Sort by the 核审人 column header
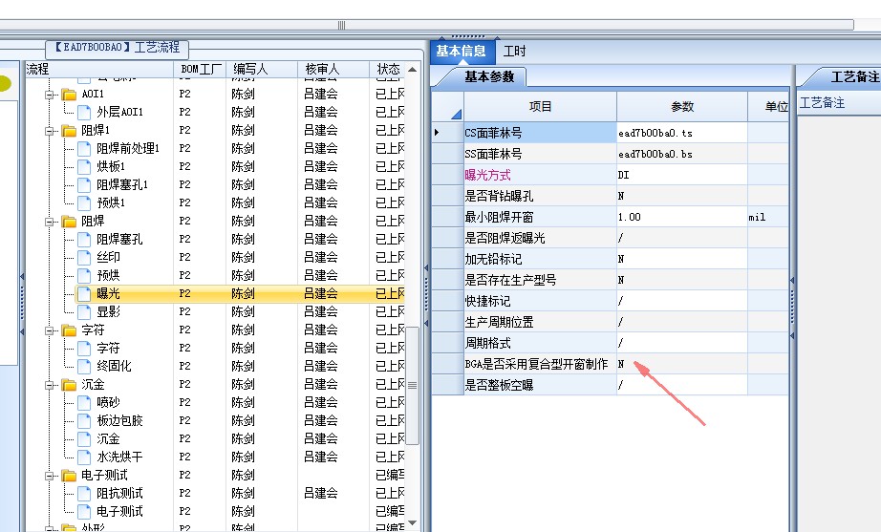Viewport: 881px width, 532px height. pyautogui.click(x=333, y=69)
